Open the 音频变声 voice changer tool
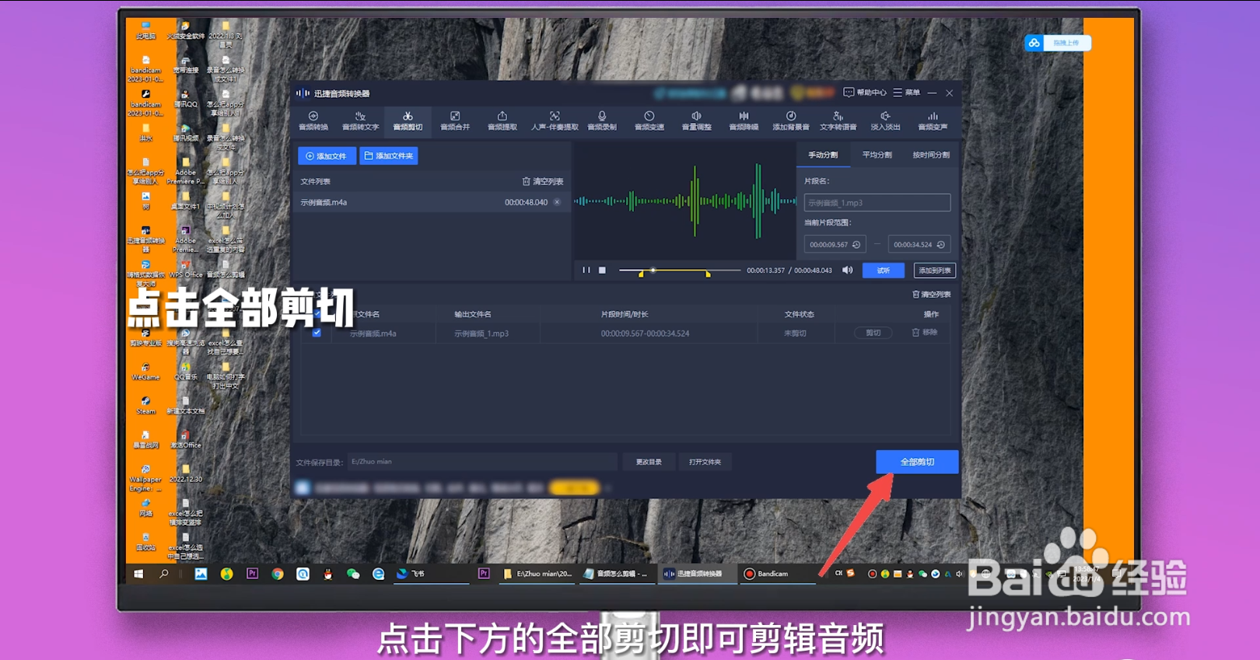Image resolution: width=1260 pixels, height=660 pixels. click(x=933, y=120)
